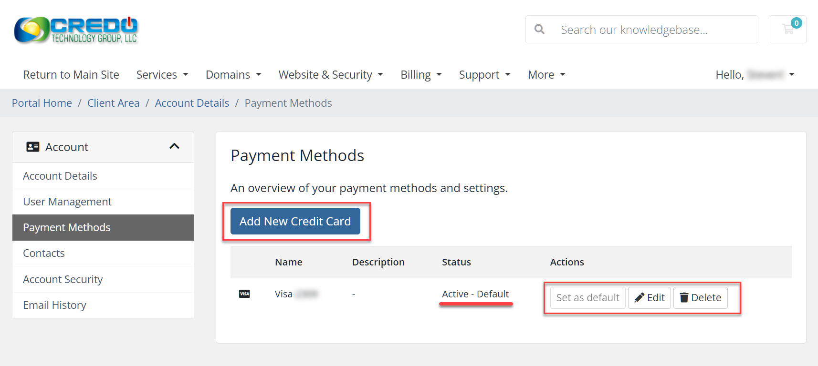Collapse the Account sidebar panel chevron
Screen dimensions: 818x366
(x=174, y=146)
